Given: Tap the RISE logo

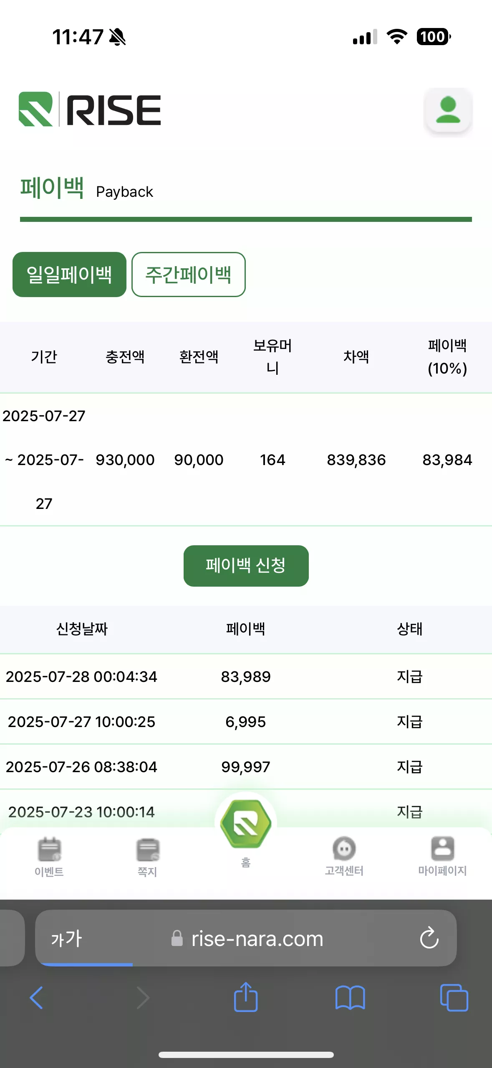Looking at the screenshot, I should click(x=90, y=109).
